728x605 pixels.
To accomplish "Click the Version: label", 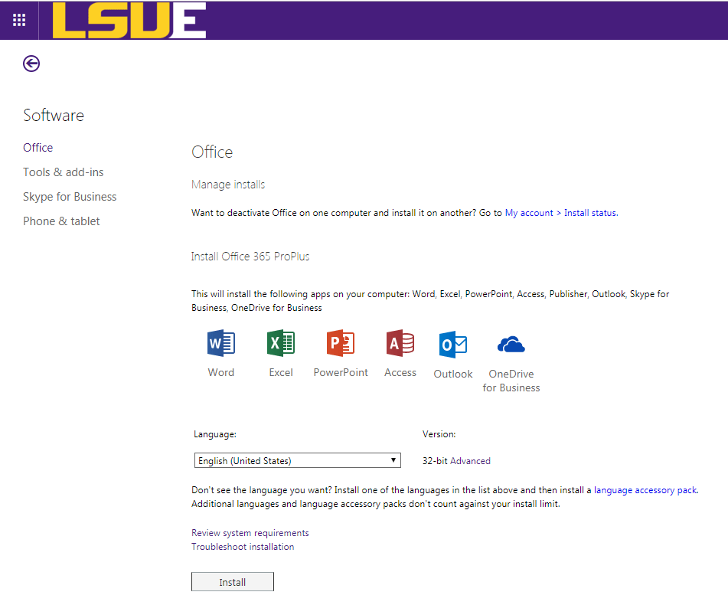I will point(439,434).
